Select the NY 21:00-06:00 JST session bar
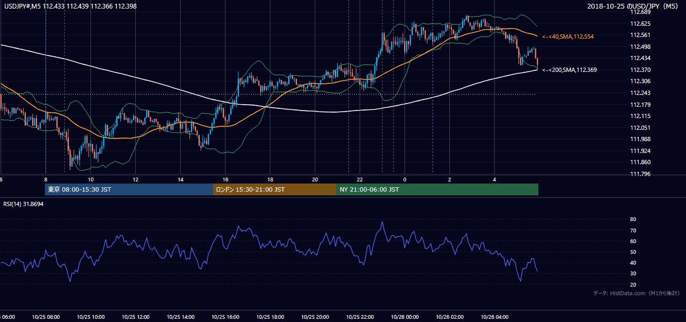Viewport: 686px width, 322px height. coord(437,189)
